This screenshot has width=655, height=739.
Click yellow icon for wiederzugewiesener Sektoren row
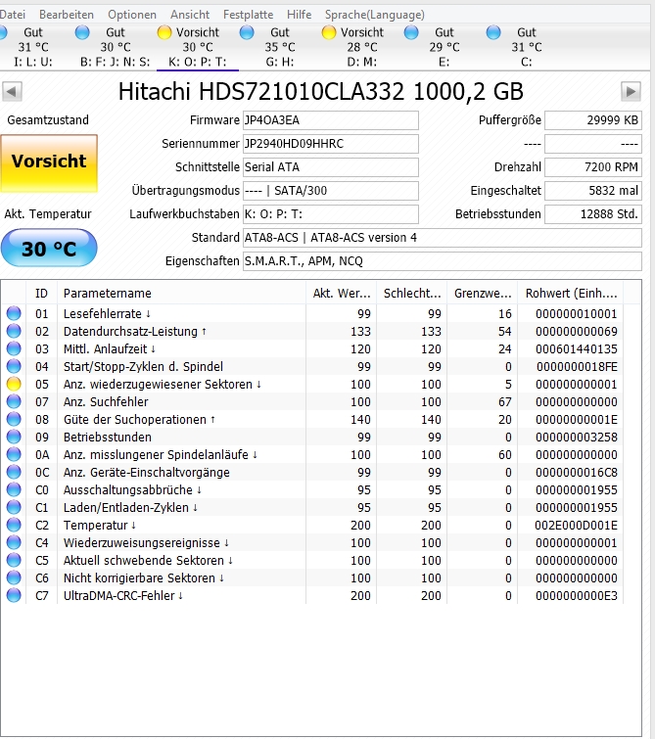(x=14, y=384)
